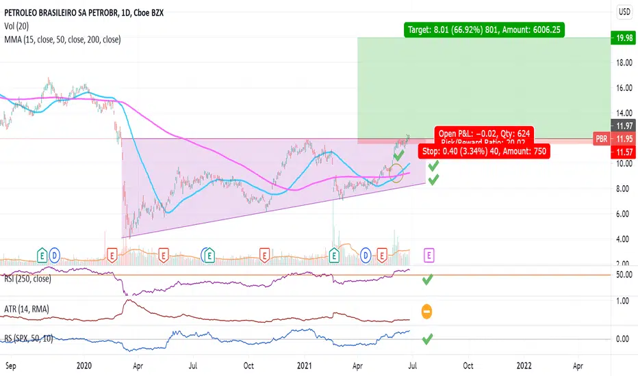Click the 4.00 price axis label

(624, 239)
